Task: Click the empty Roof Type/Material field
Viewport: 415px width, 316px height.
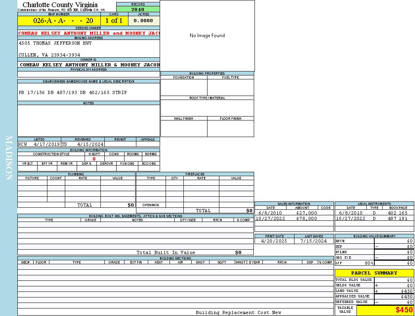Action: 207,108
